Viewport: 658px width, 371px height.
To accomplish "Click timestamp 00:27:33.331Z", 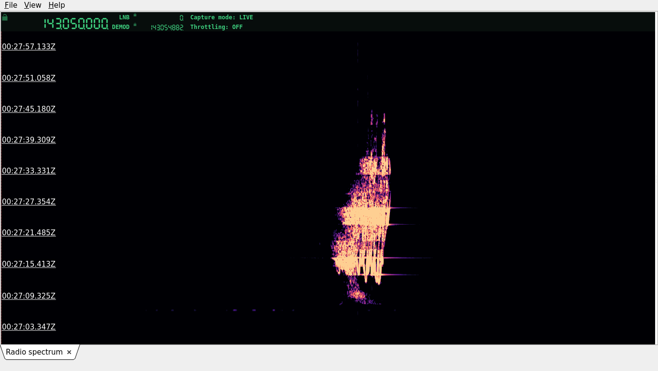I will (29, 171).
